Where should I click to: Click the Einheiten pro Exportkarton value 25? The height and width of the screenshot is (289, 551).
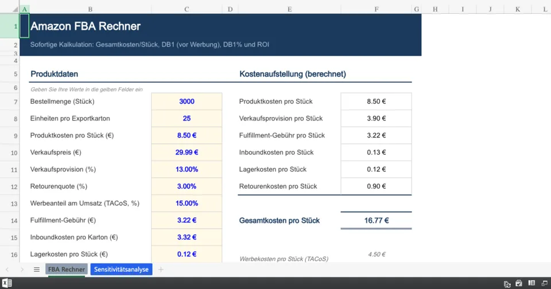point(187,118)
